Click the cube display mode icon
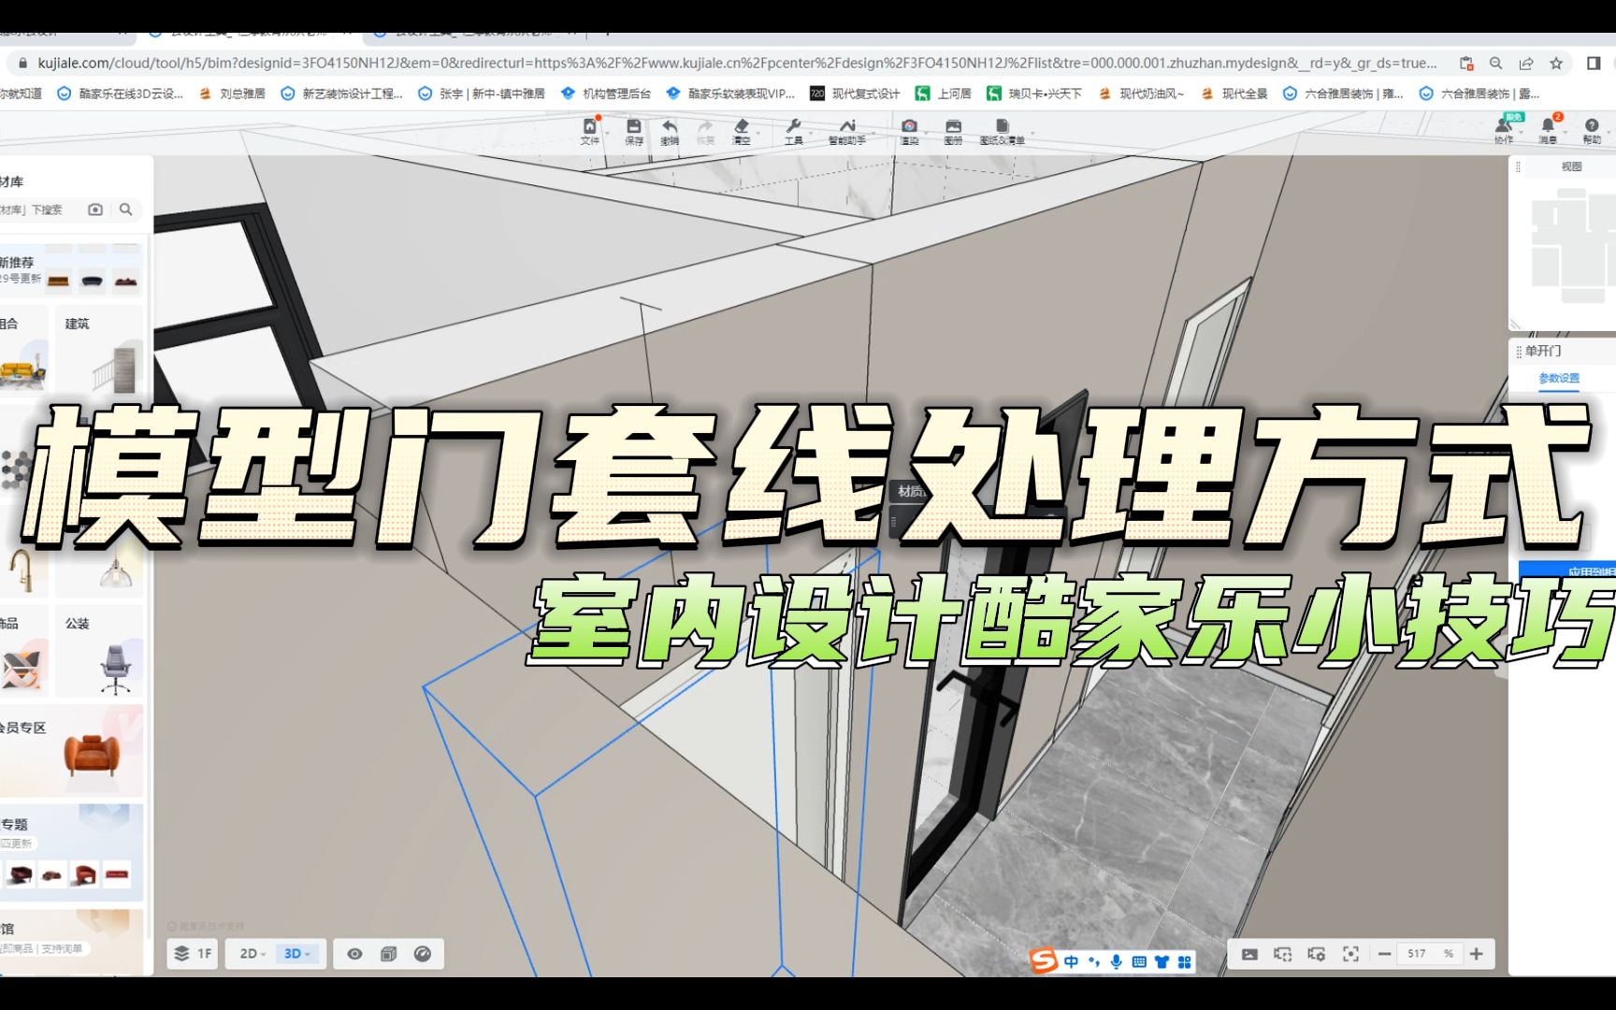 (389, 954)
